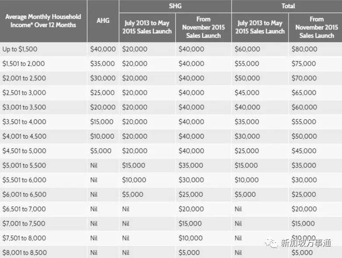The image size is (342, 258).
Task: Click the "$5,001 to 5,500" row label
Action: pos(24,165)
